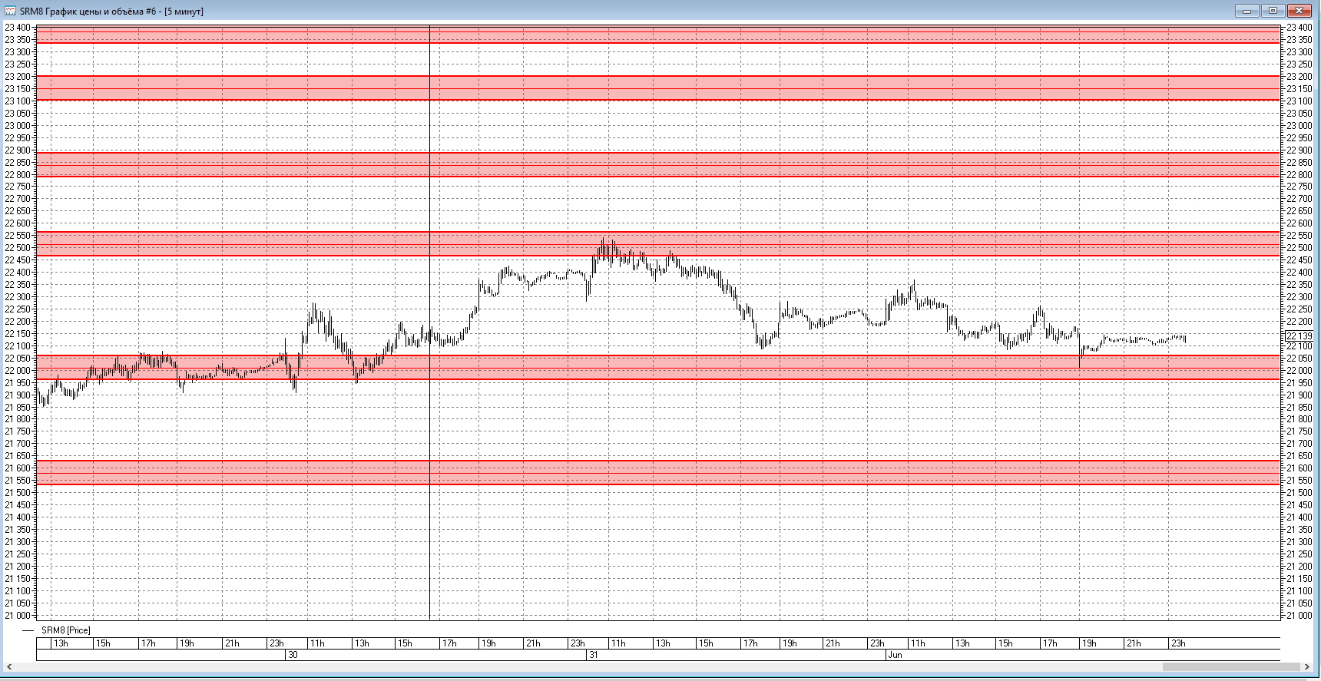Click the "Jun" date label on the time axis
The height and width of the screenshot is (681, 1321).
coord(895,655)
